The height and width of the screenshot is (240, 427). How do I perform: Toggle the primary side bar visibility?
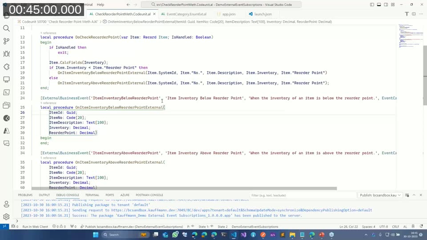pyautogui.click(x=372, y=4)
